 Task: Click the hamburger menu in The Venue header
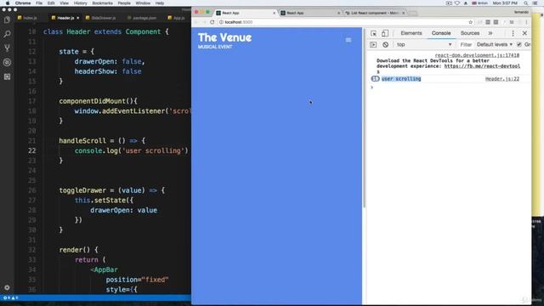tap(348, 40)
